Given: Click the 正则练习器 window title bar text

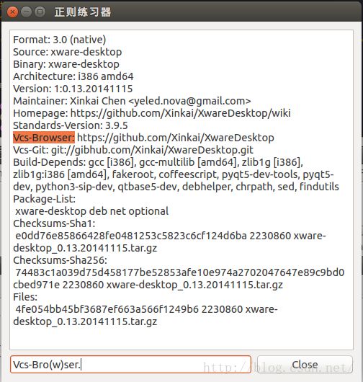Looking at the screenshot, I should [x=83, y=12].
